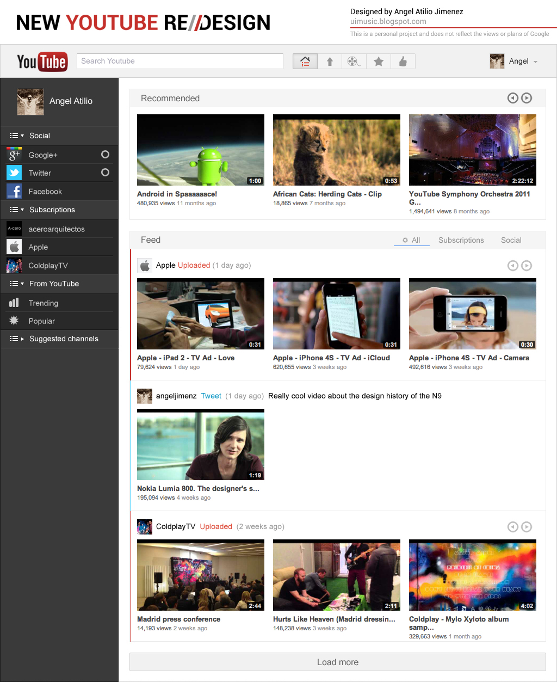The width and height of the screenshot is (557, 682).
Task: Play YouTube Symphony Orchestra 2011 thumbnail
Action: click(473, 150)
